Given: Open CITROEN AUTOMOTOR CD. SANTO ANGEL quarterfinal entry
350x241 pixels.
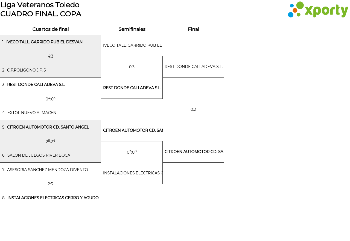Looking at the screenshot, I should pyautogui.click(x=48, y=127).
